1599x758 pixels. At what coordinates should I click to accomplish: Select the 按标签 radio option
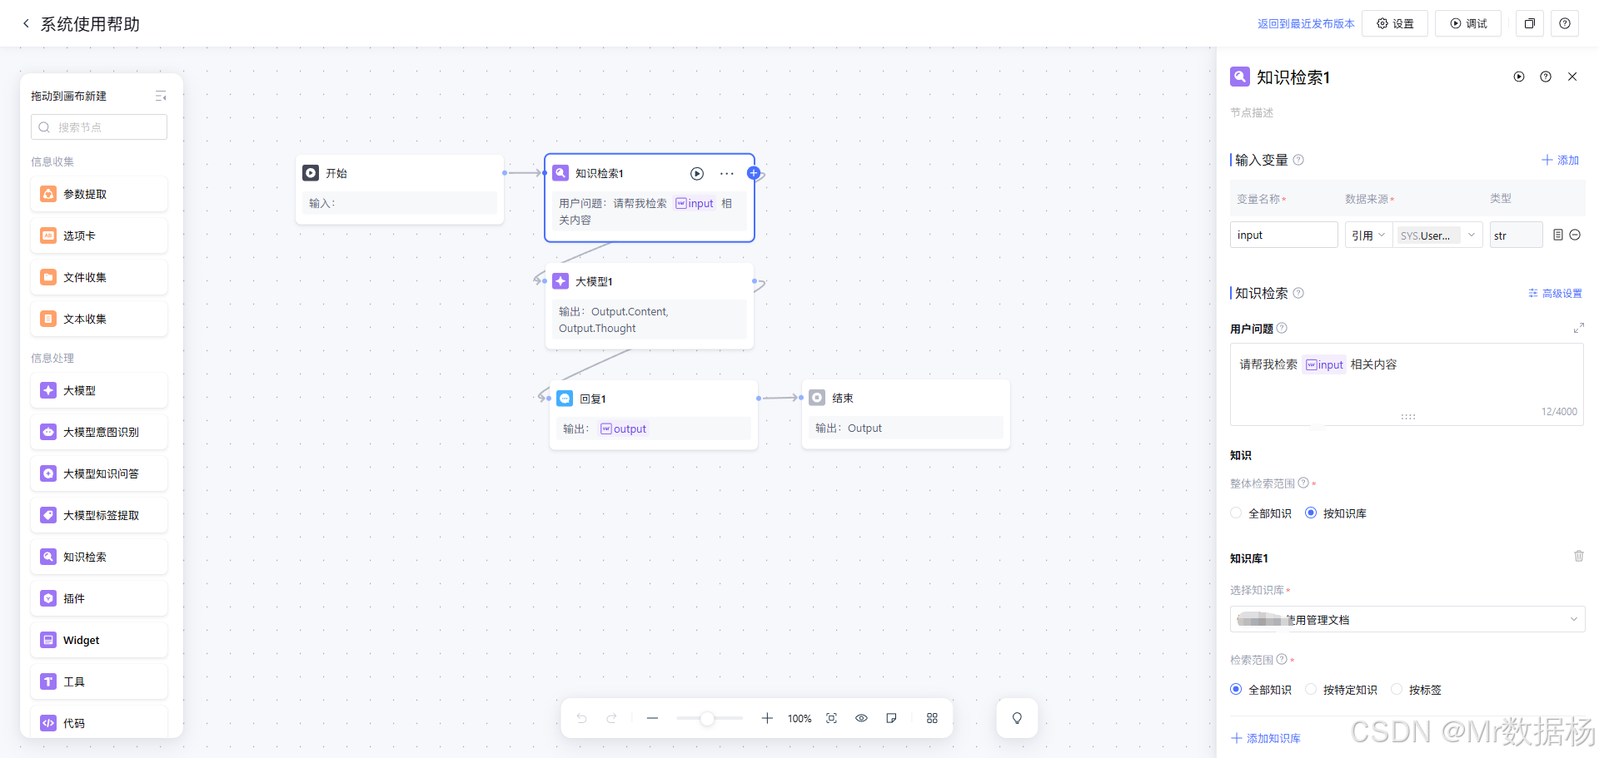pos(1417,690)
